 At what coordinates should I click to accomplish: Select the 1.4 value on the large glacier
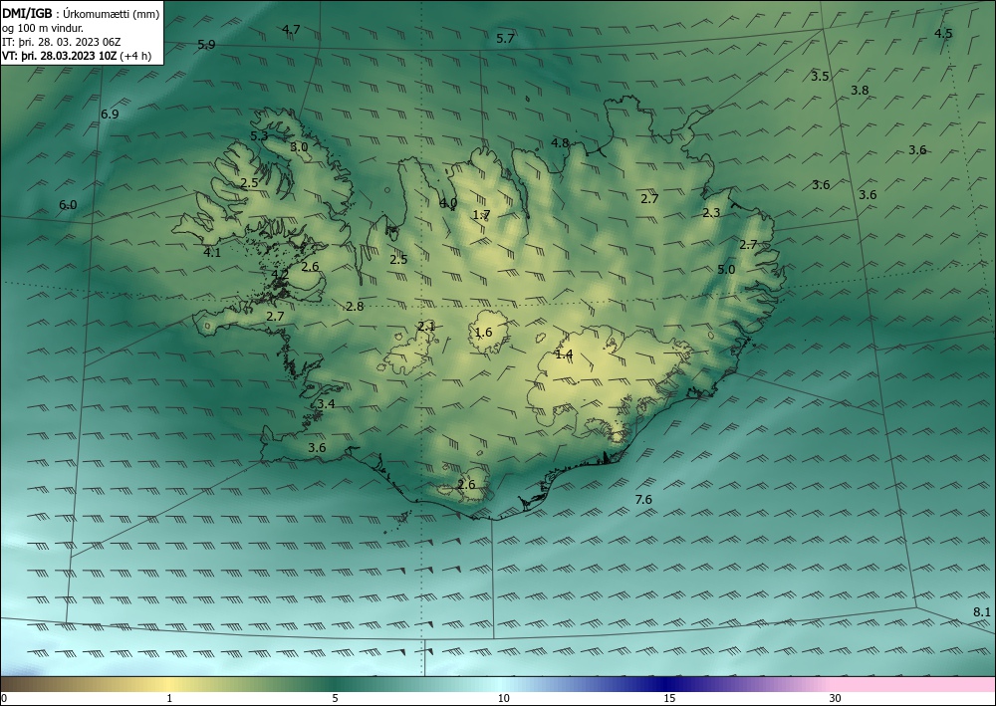point(564,354)
